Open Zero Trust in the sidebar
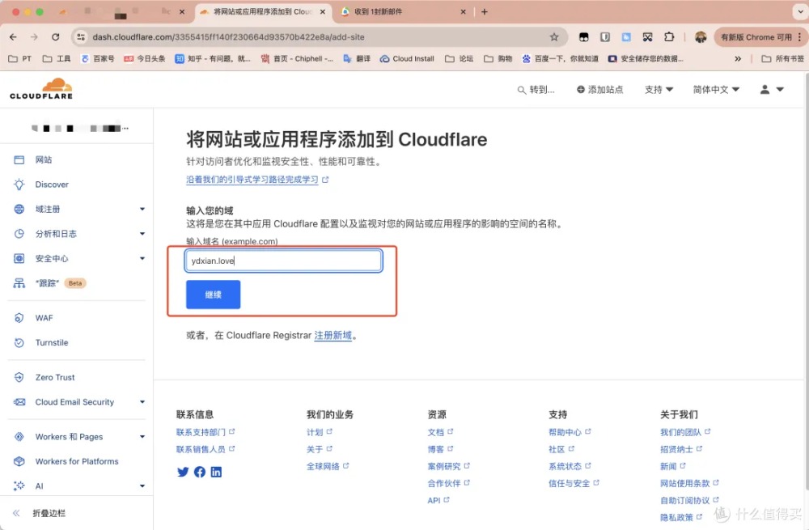 pyautogui.click(x=55, y=377)
